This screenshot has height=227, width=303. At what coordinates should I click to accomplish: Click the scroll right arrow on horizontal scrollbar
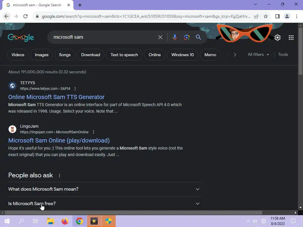coord(296,213)
